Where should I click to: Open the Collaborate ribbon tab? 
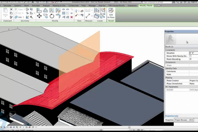point(73,6)
